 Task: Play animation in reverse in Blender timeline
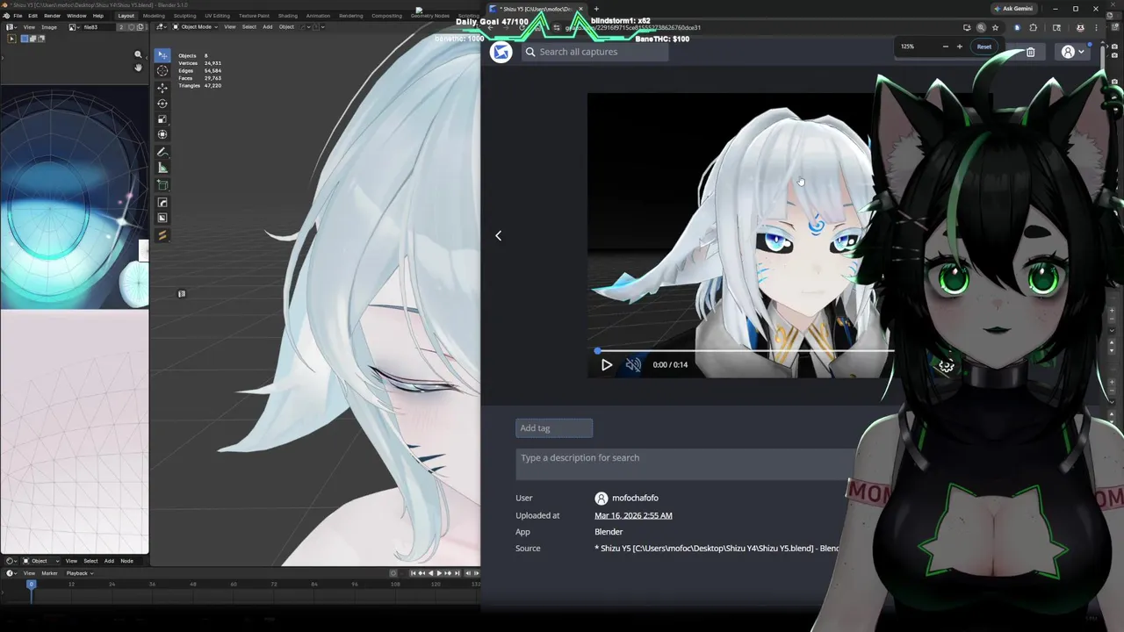pos(430,573)
